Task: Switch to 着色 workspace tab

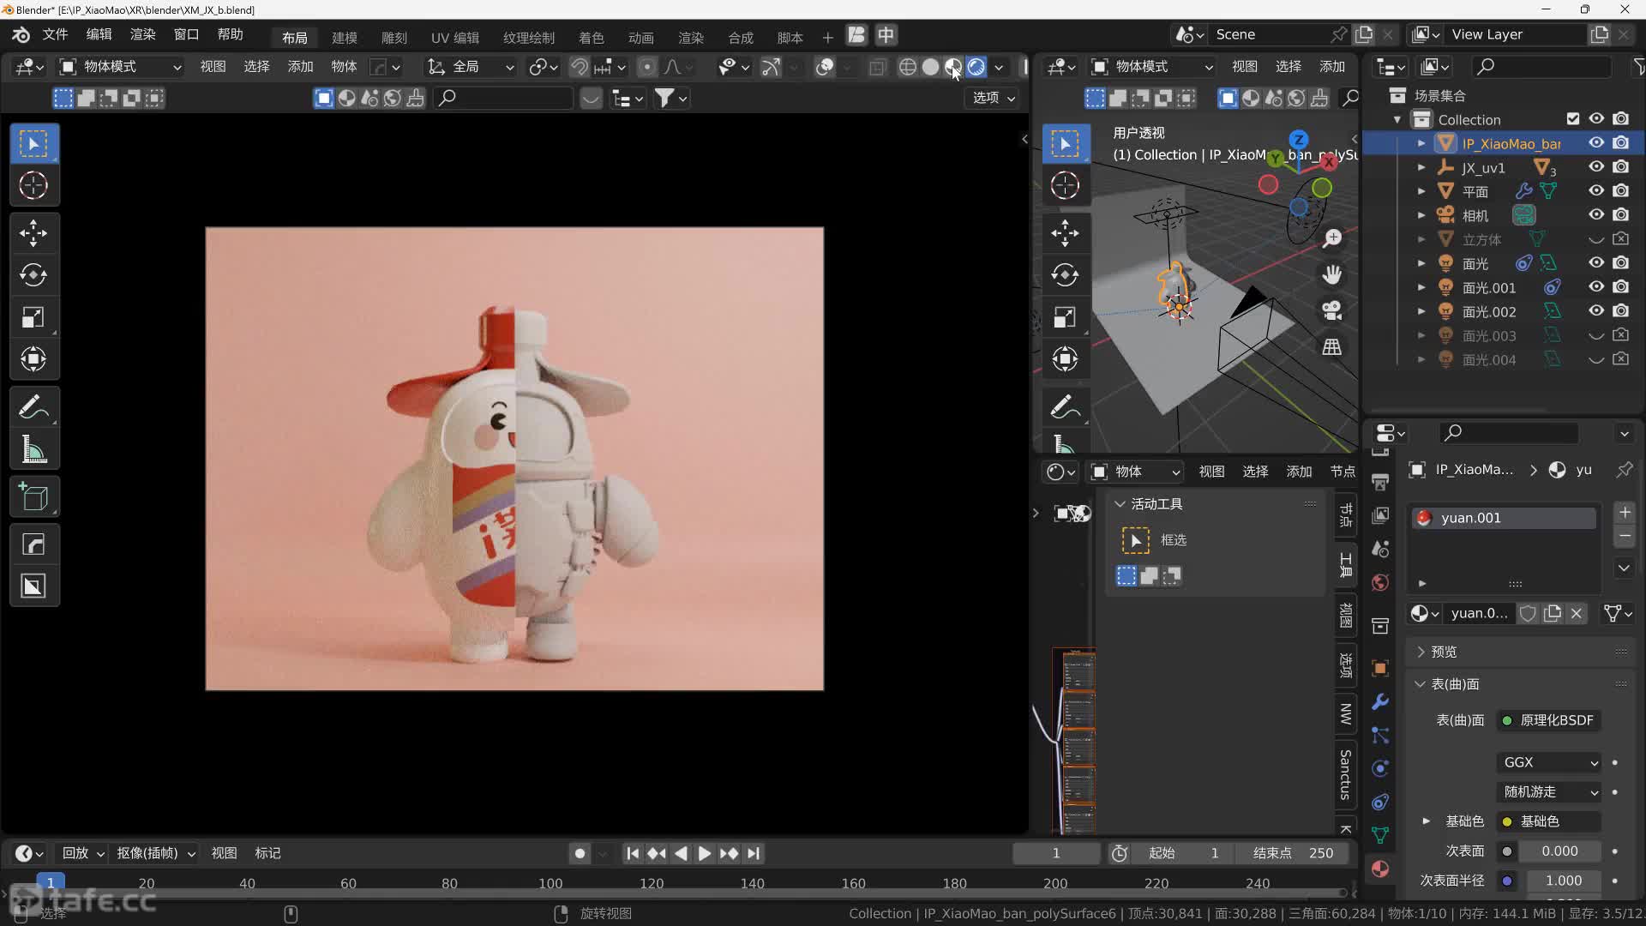Action: click(x=592, y=38)
